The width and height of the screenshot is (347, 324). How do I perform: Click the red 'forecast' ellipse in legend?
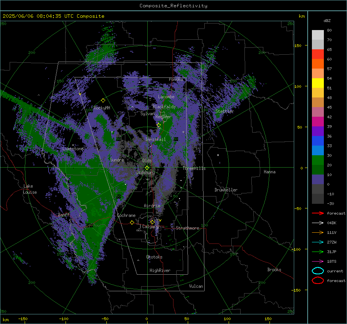[318, 280]
